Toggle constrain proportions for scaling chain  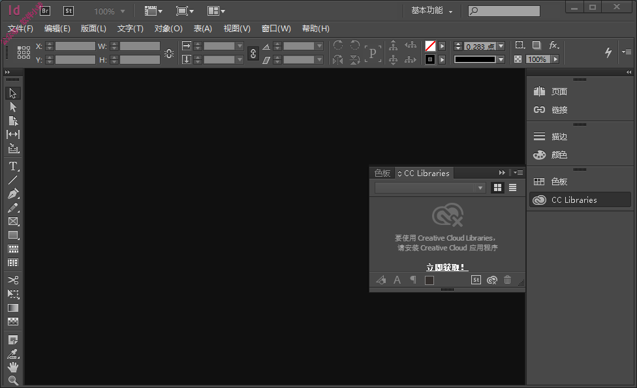coord(253,53)
